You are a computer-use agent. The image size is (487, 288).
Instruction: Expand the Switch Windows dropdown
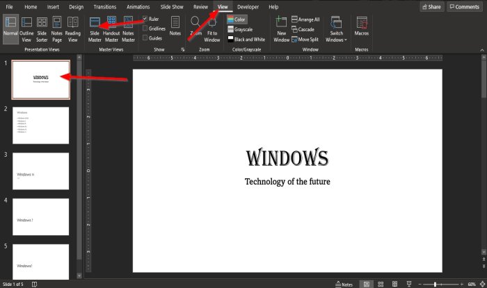tap(337, 28)
